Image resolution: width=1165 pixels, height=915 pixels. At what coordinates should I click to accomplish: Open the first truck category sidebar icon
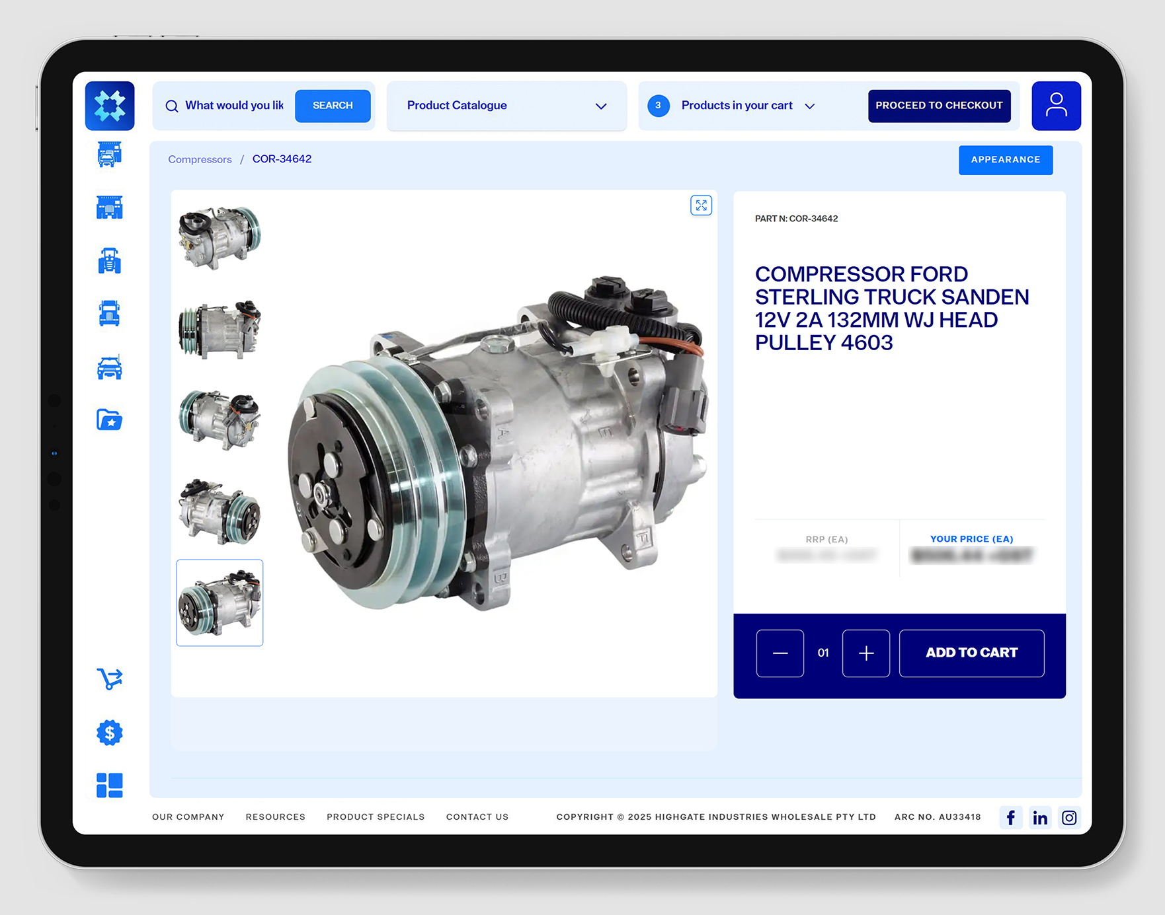(110, 155)
